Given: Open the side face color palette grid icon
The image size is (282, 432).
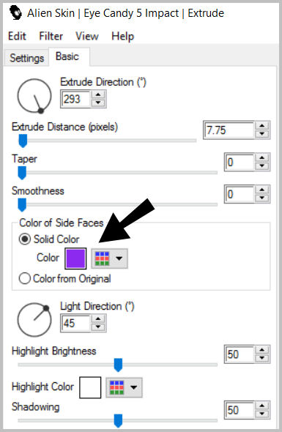Looking at the screenshot, I should pyautogui.click(x=102, y=258).
